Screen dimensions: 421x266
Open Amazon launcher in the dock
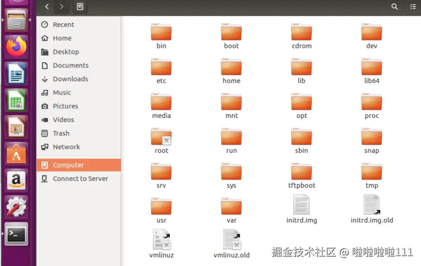pyautogui.click(x=16, y=180)
